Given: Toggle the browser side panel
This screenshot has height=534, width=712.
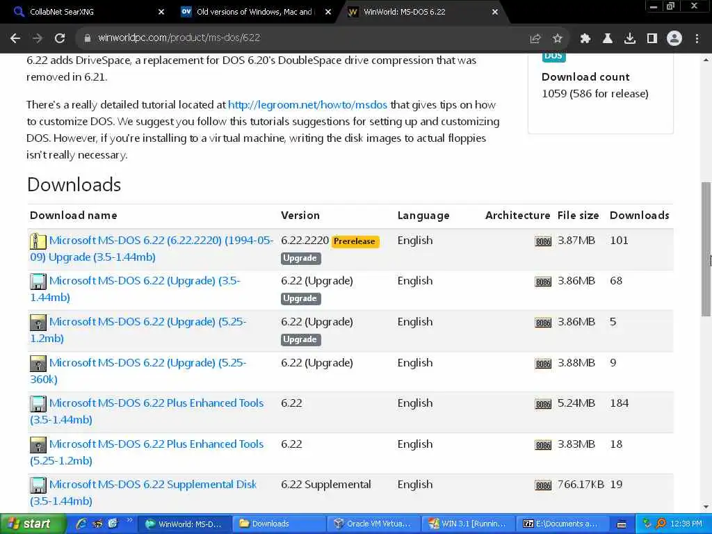Looking at the screenshot, I should click(x=652, y=39).
